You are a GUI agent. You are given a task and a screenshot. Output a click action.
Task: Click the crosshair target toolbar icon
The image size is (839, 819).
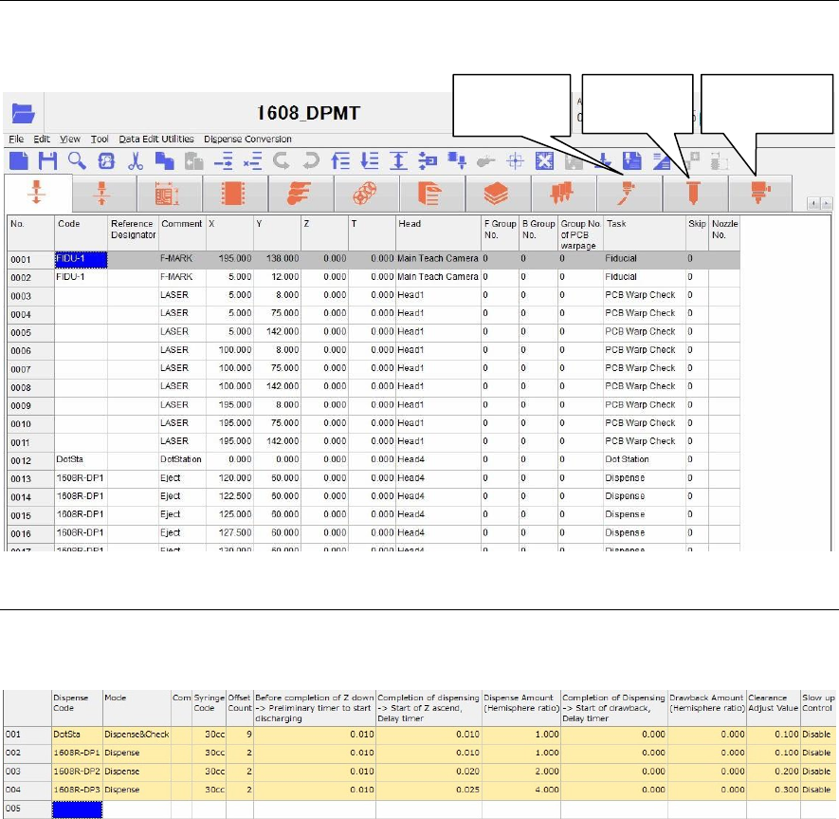pos(515,160)
